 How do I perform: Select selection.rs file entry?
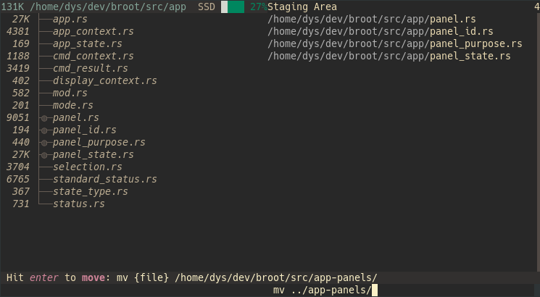[x=88, y=167]
